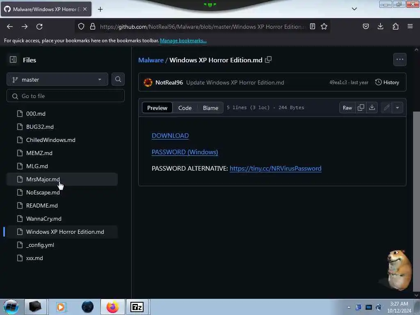Open the Firefox downloads panel
The height and width of the screenshot is (315, 420).
pyautogui.click(x=380, y=26)
